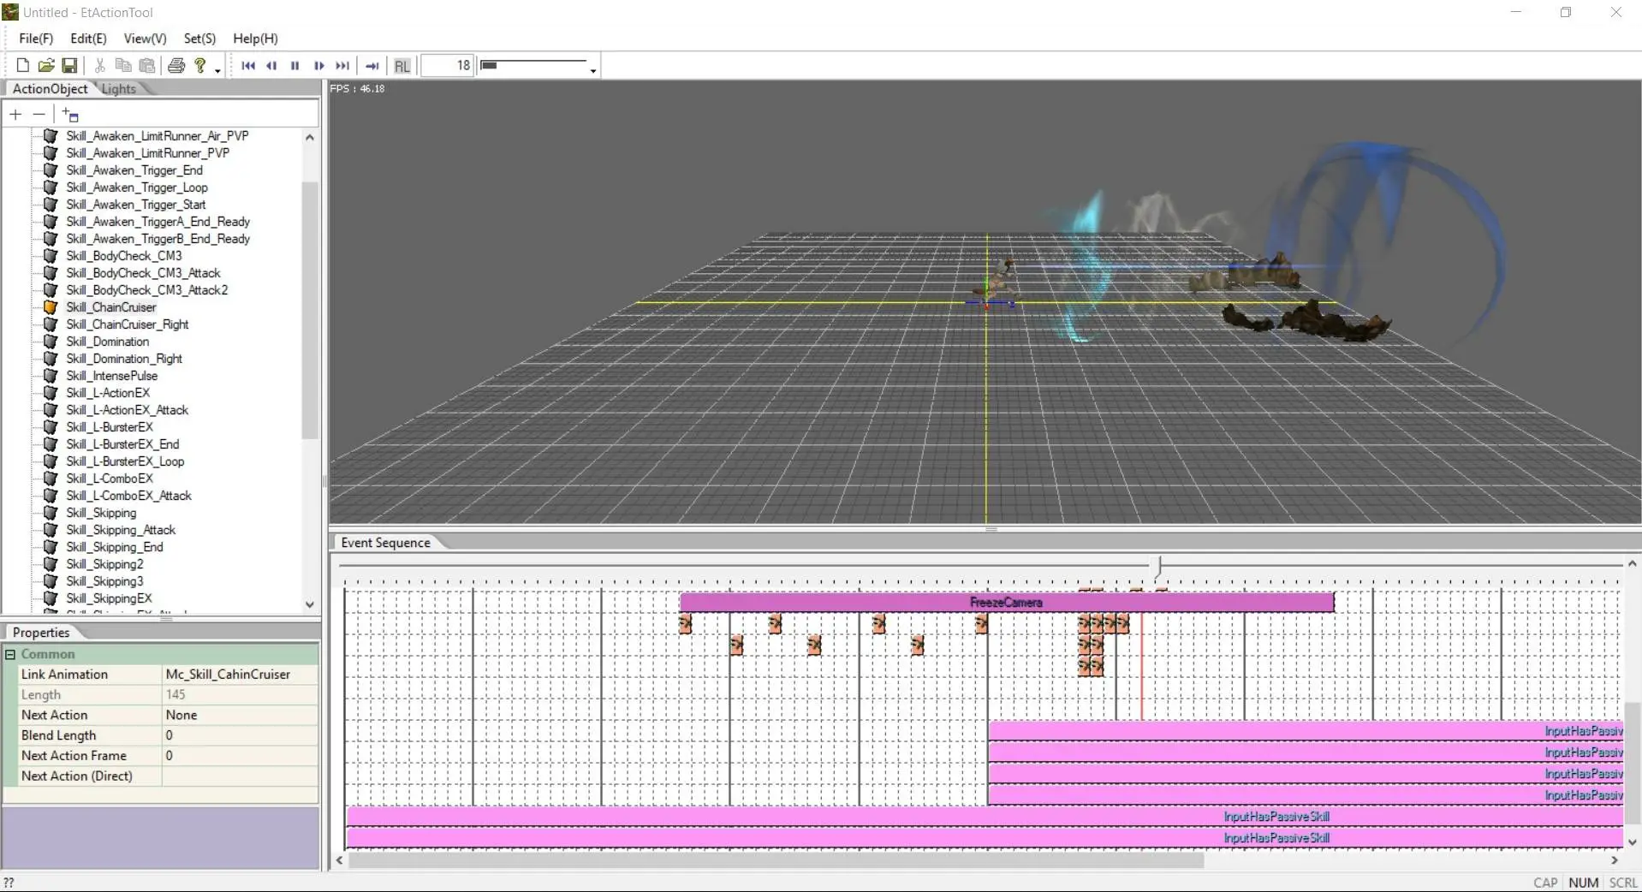Viewport: 1642px width, 892px height.
Task: Click the go-to-end arrow icon
Action: (372, 65)
